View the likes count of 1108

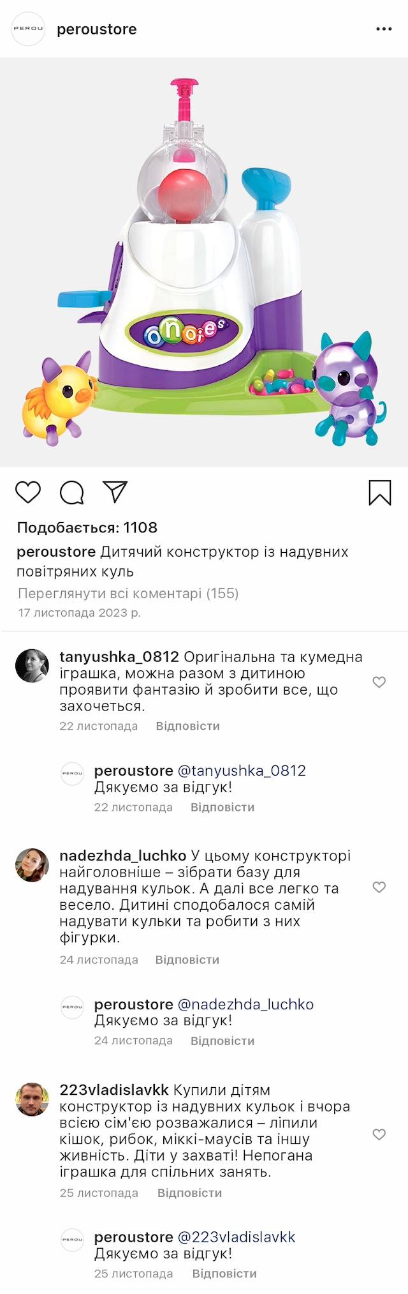tap(87, 527)
